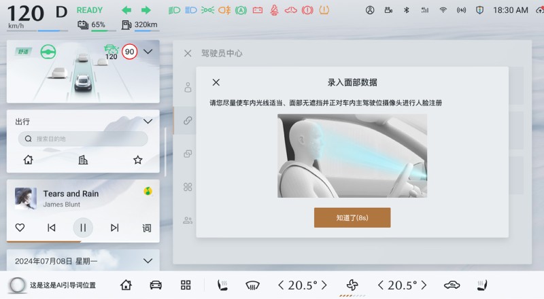Tap the 舒适 drive mode label

(x=23, y=52)
